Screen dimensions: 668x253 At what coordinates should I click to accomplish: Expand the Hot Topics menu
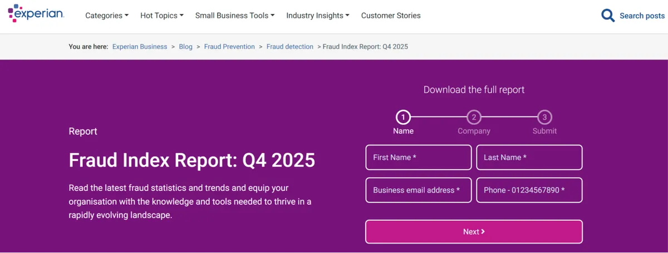point(161,16)
